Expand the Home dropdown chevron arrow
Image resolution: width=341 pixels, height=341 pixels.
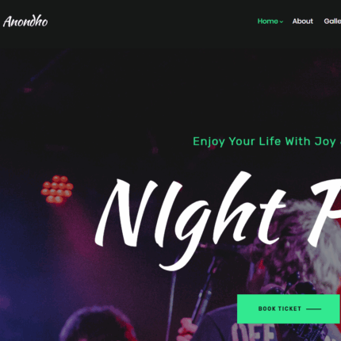point(282,22)
